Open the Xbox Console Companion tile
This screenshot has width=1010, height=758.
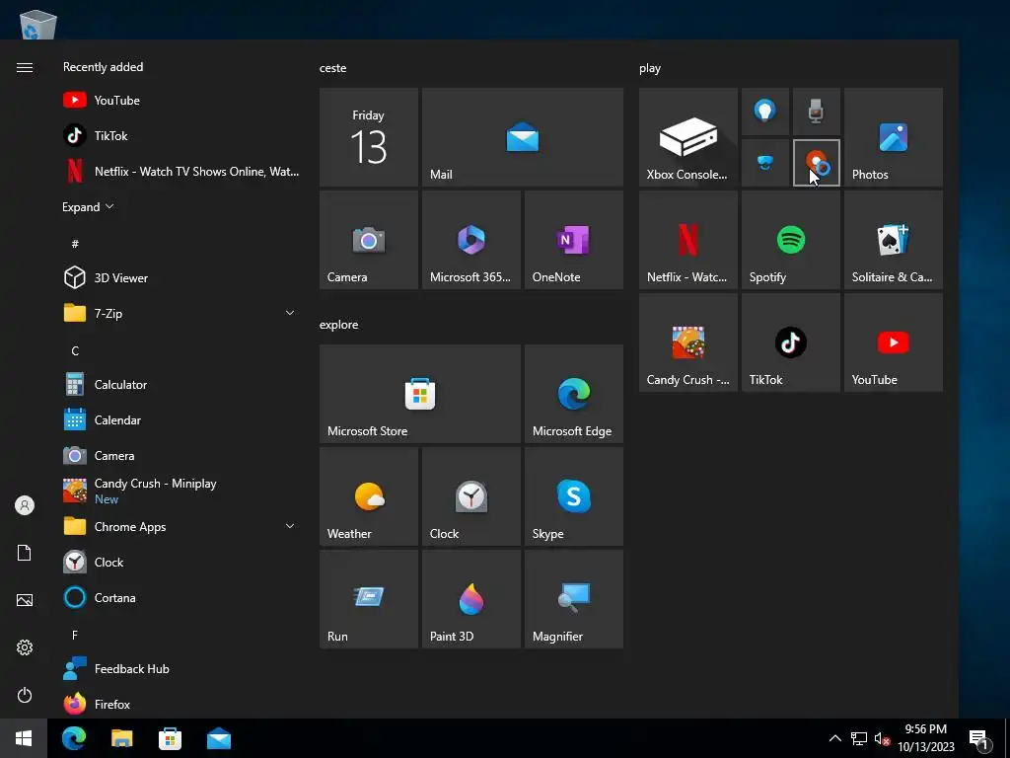pos(687,137)
